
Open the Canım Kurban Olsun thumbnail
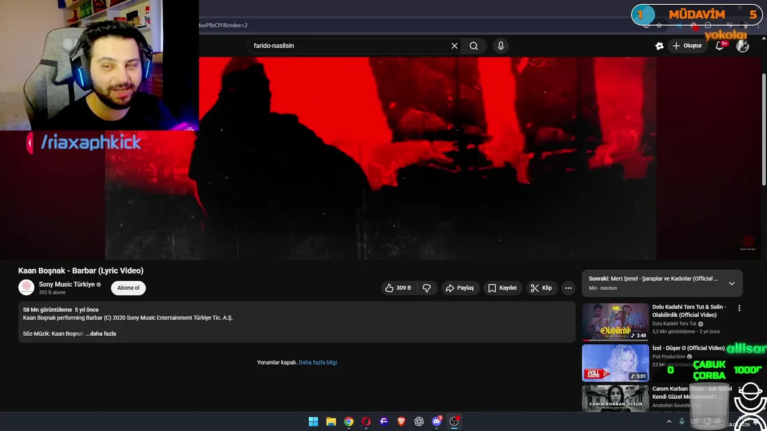(x=615, y=399)
